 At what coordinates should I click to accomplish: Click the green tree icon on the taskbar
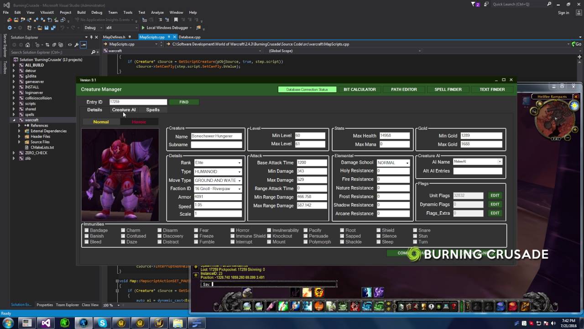[64, 323]
